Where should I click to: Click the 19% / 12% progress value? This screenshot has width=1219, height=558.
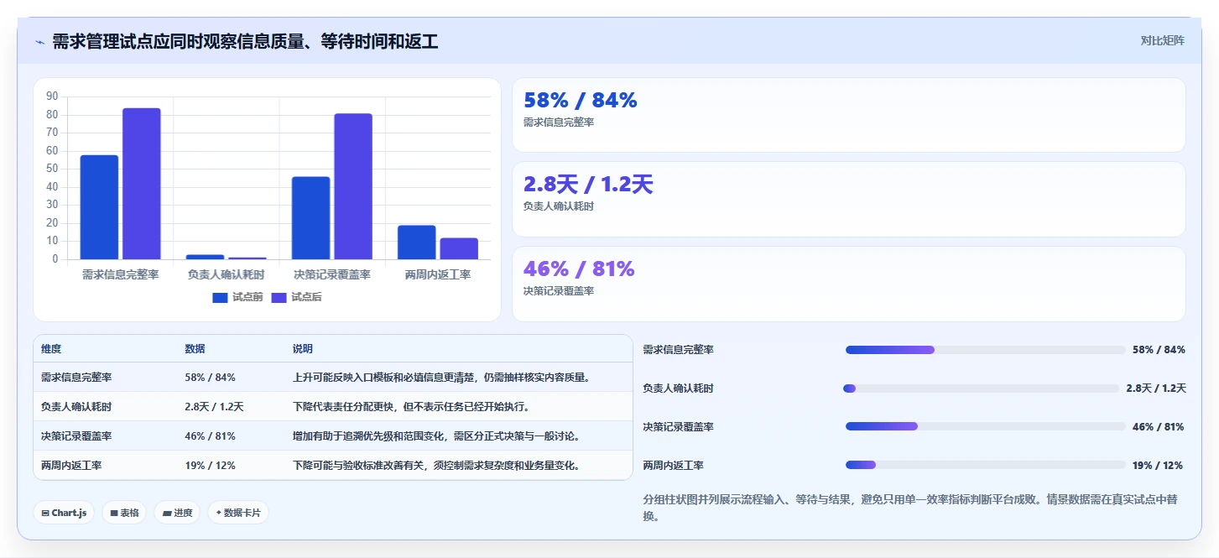click(x=1158, y=465)
